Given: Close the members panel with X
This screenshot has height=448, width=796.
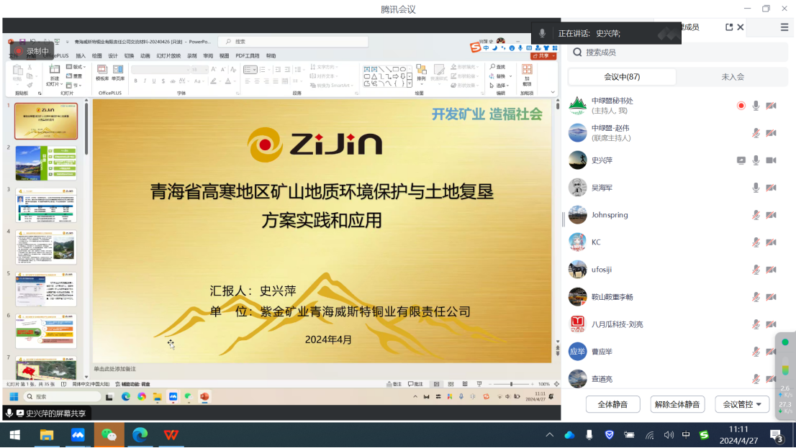Looking at the screenshot, I should pyautogui.click(x=741, y=27).
